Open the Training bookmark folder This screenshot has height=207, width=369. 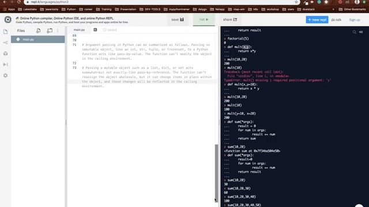104,9
